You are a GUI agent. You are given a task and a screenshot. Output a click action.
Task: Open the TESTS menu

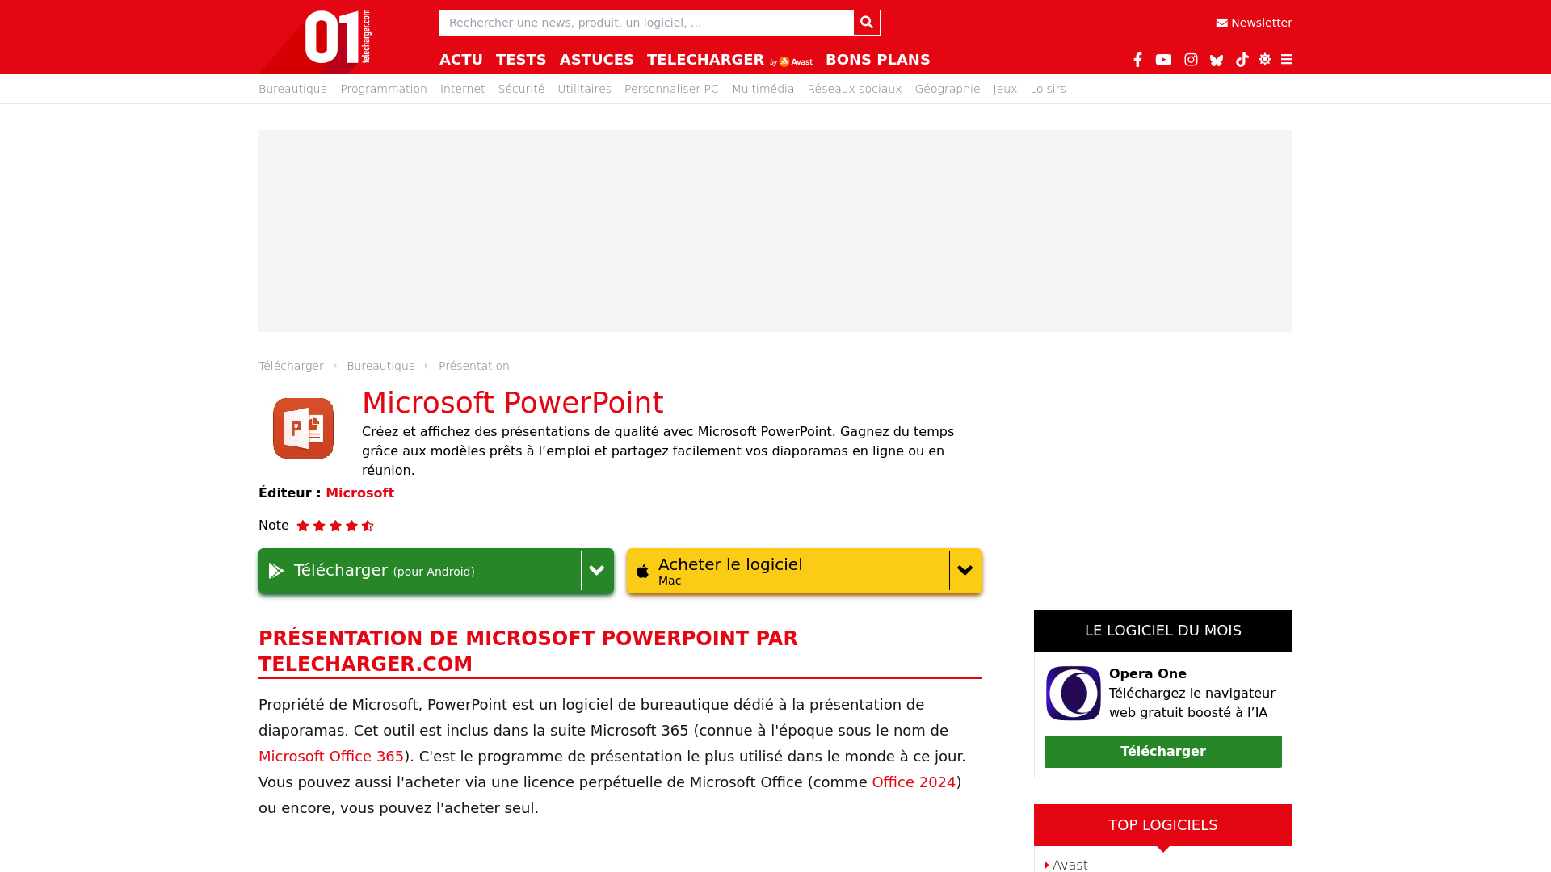click(521, 60)
